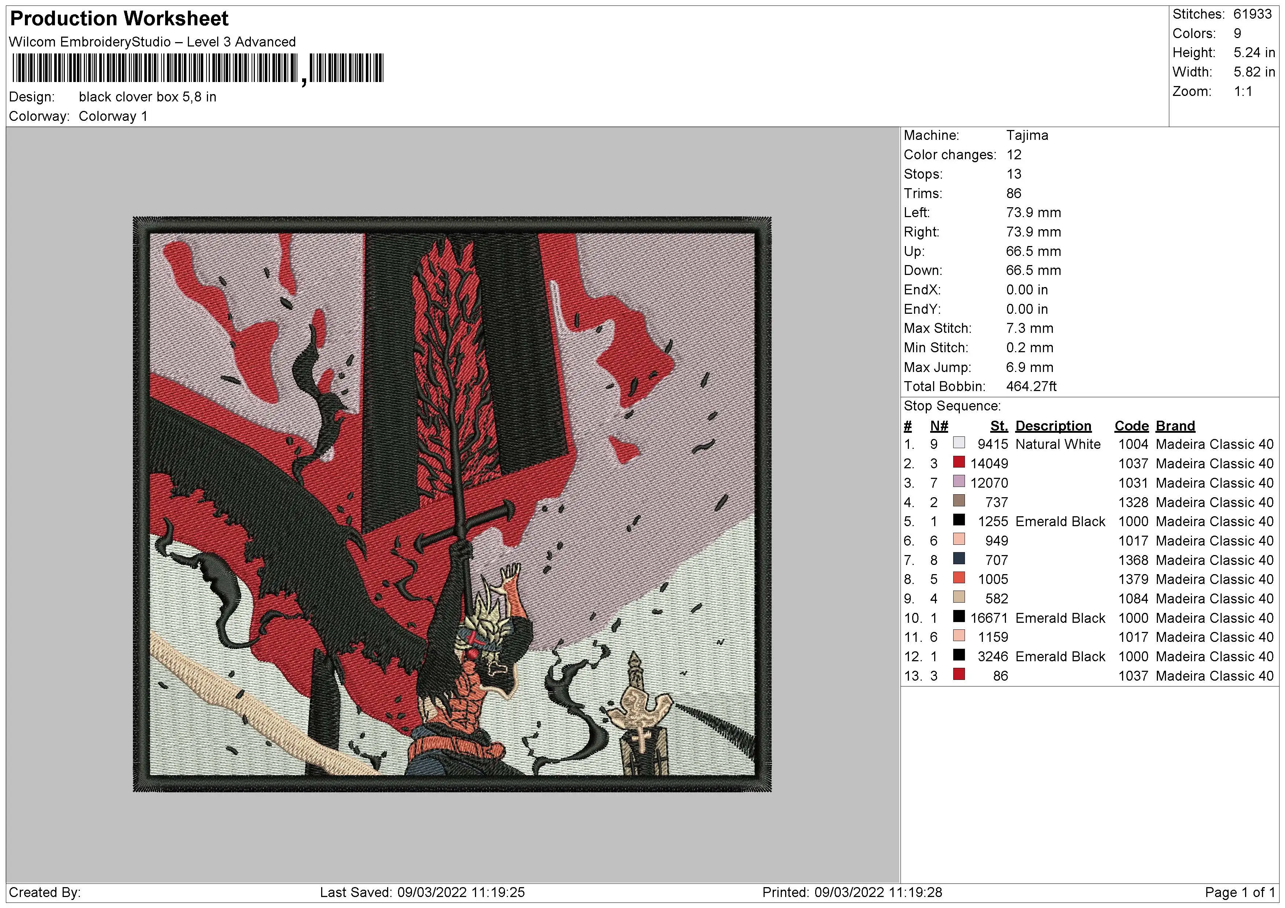Image resolution: width=1285 pixels, height=908 pixels.
Task: Click the Natural White swatch in row 1
Action: click(959, 443)
